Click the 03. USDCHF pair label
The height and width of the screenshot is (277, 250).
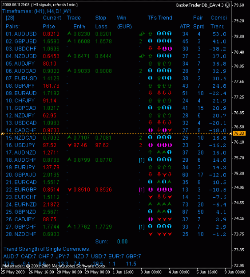21,49
